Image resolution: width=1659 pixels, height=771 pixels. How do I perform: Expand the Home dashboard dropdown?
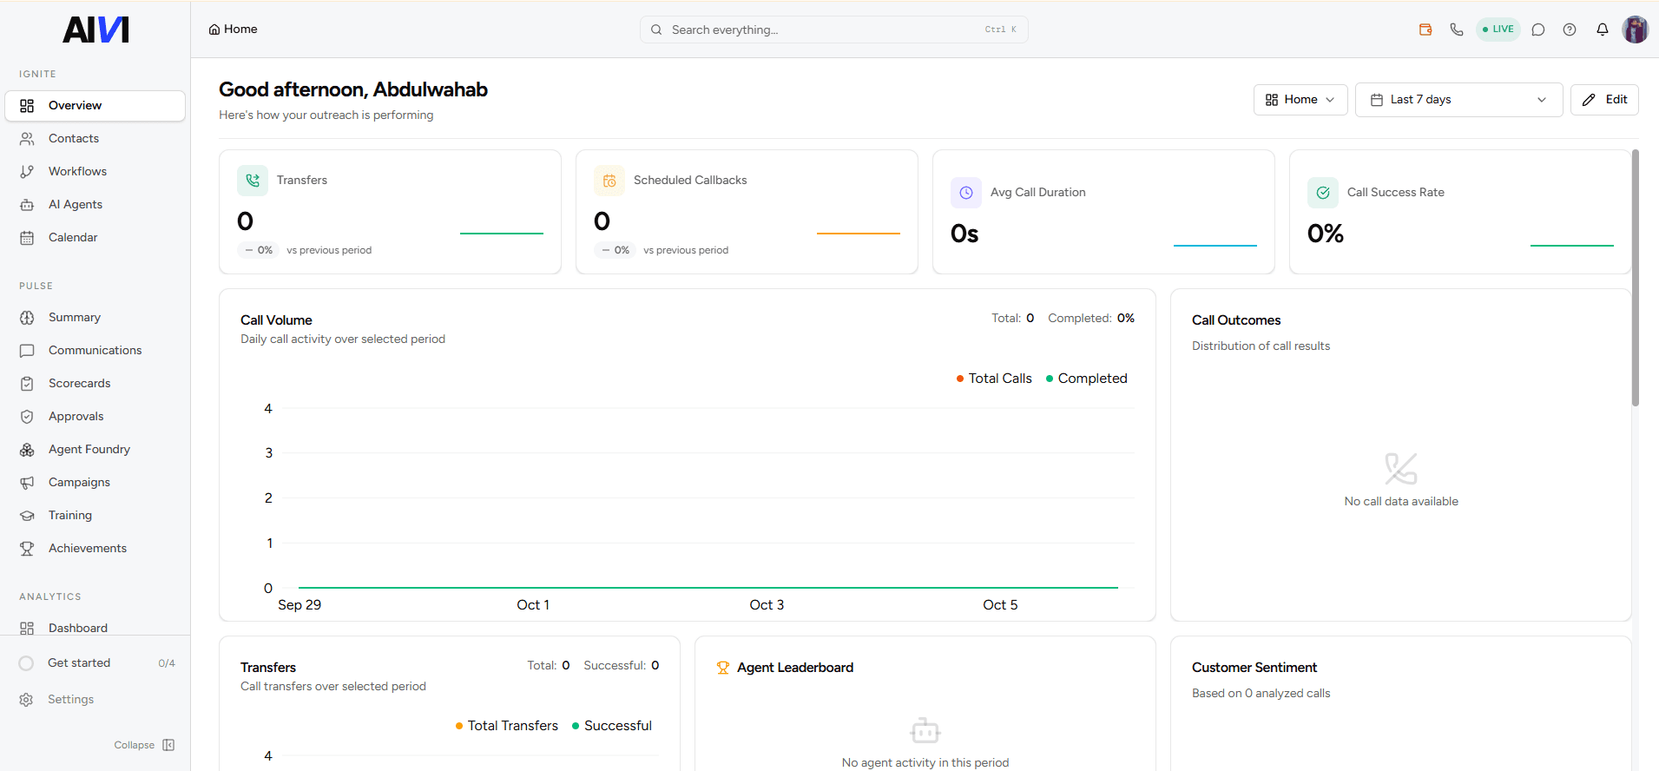coord(1300,100)
